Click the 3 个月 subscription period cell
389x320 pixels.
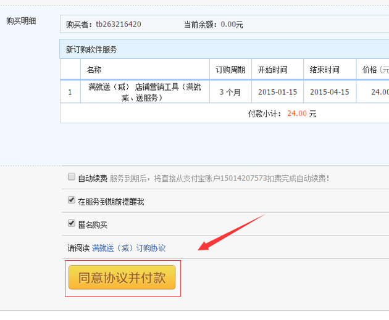point(230,92)
